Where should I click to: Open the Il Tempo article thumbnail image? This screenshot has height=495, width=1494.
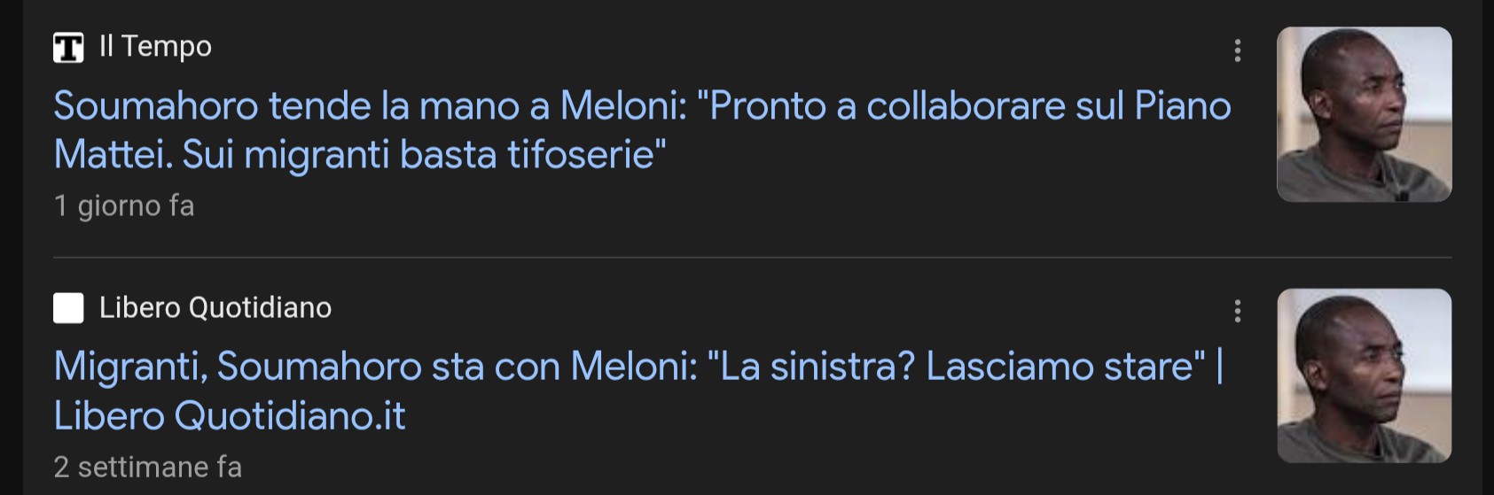1364,114
